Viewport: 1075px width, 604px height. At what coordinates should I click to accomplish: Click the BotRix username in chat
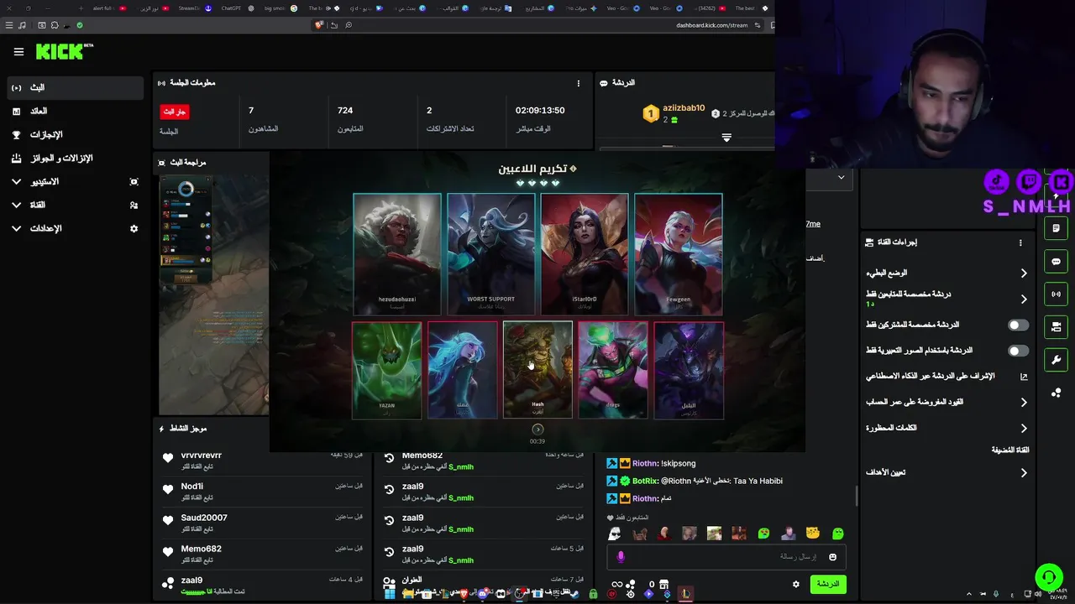pyautogui.click(x=645, y=481)
